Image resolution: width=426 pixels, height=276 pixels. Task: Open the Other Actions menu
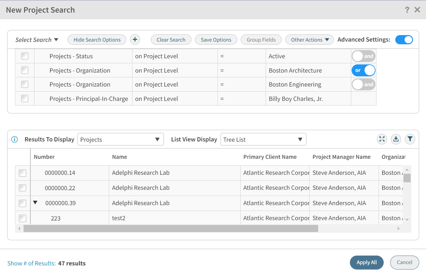pyautogui.click(x=309, y=40)
